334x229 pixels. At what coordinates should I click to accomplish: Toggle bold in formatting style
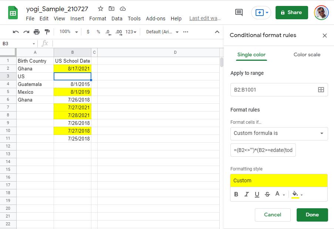pos(236,194)
